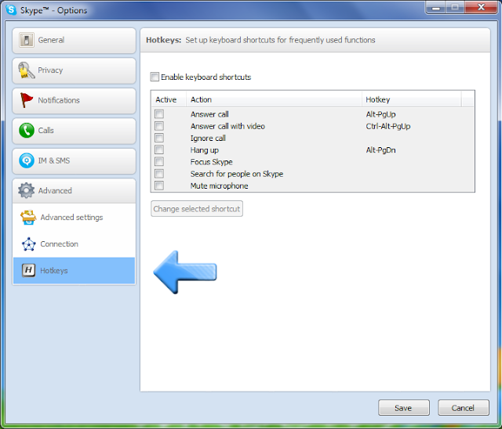Toggle the Hang up hotkey checkbox
502x429 pixels.
(159, 150)
